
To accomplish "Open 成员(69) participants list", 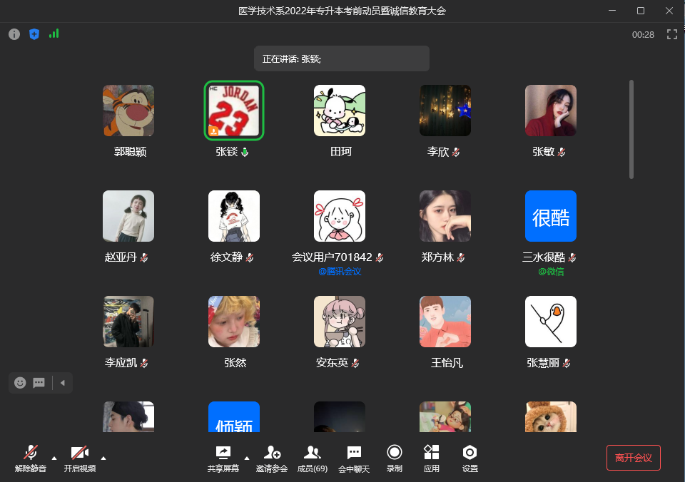I will click(x=312, y=458).
